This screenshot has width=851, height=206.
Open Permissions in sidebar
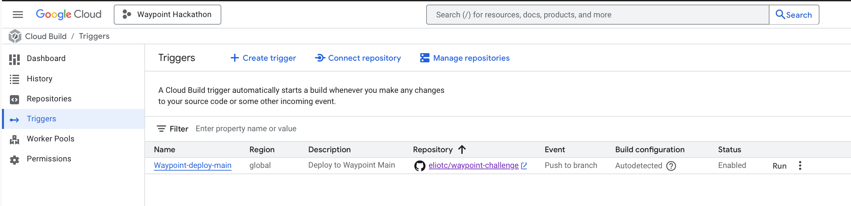(49, 159)
